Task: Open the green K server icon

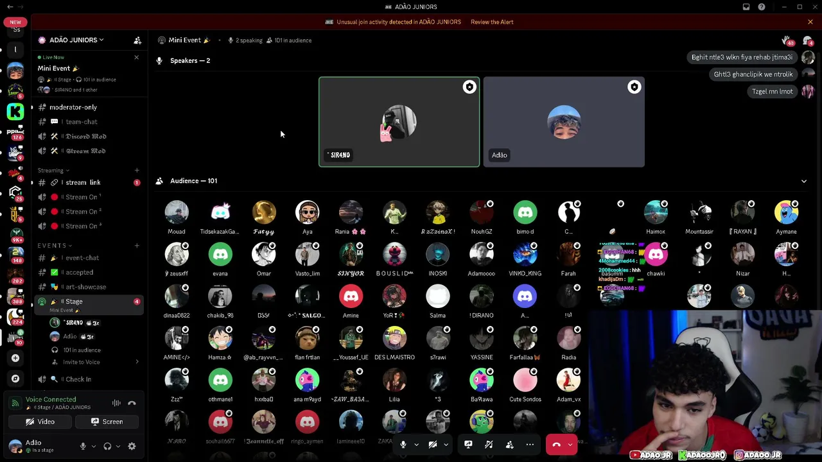Action: (15, 112)
